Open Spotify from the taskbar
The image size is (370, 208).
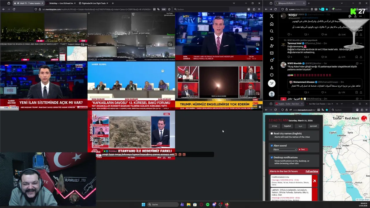coord(208,205)
